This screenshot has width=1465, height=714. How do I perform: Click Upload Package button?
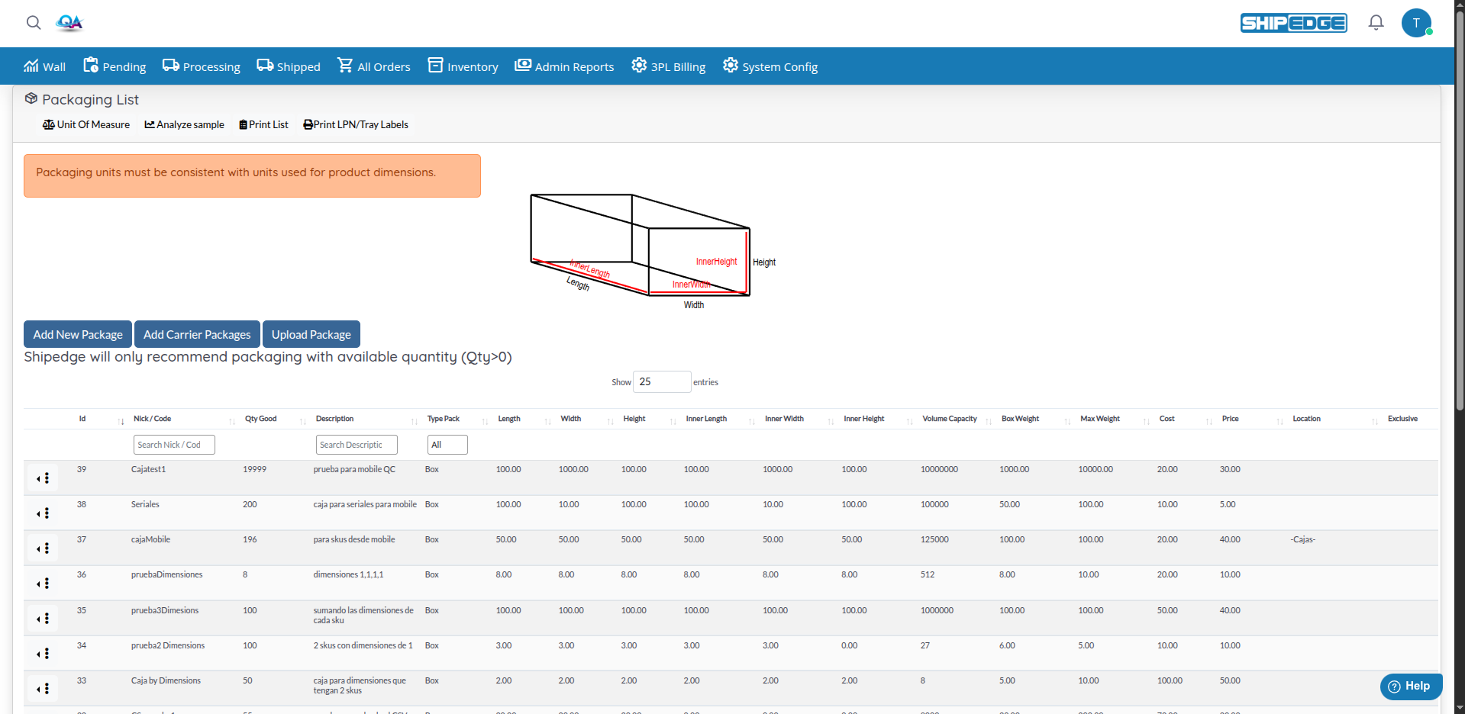(311, 334)
